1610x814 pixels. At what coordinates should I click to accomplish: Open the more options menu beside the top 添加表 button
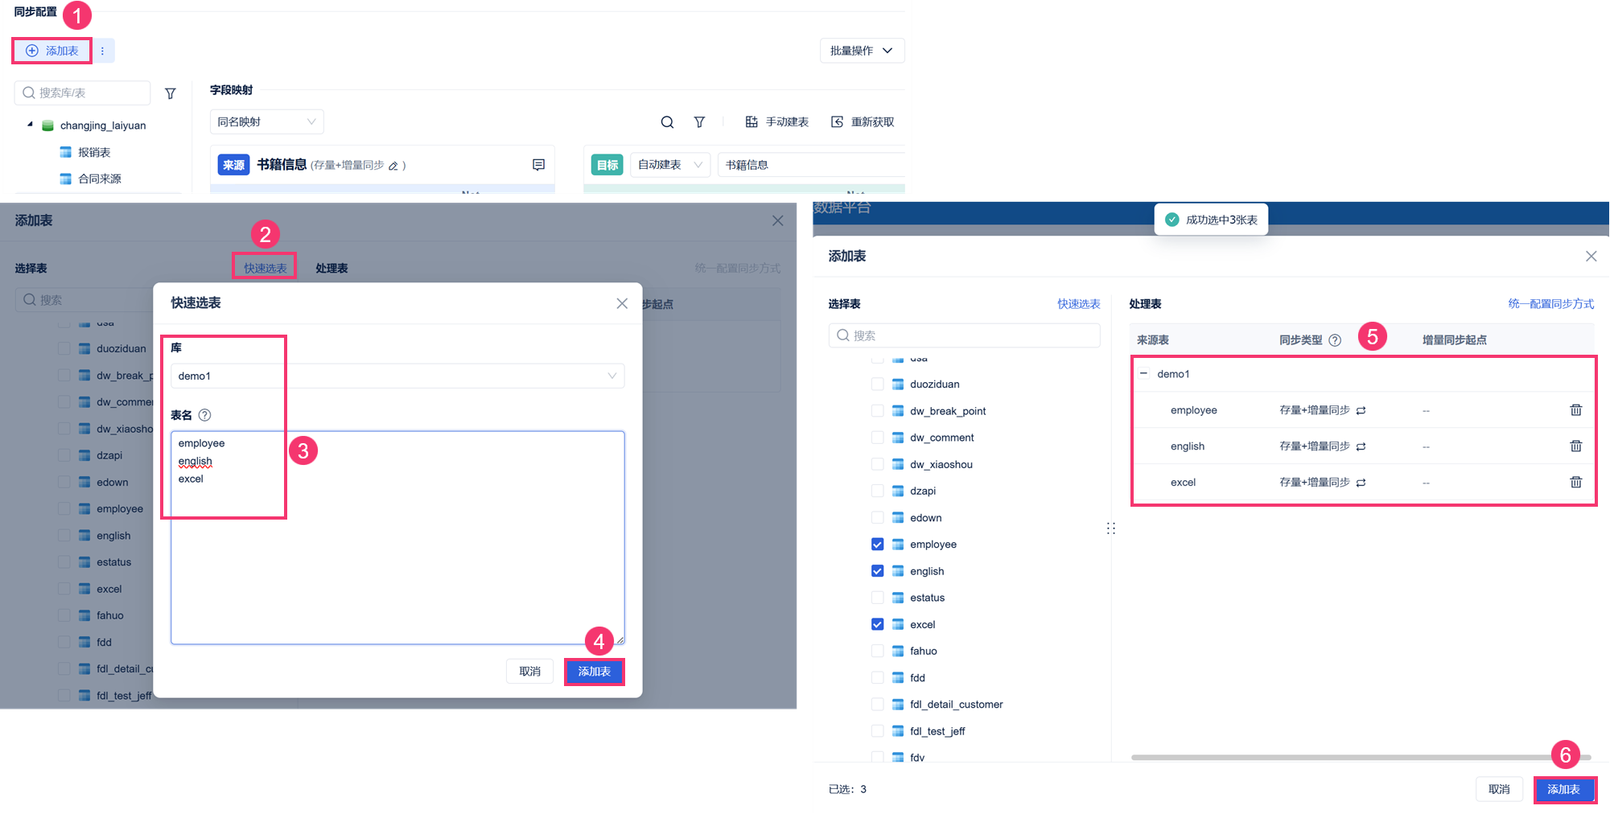tap(103, 51)
